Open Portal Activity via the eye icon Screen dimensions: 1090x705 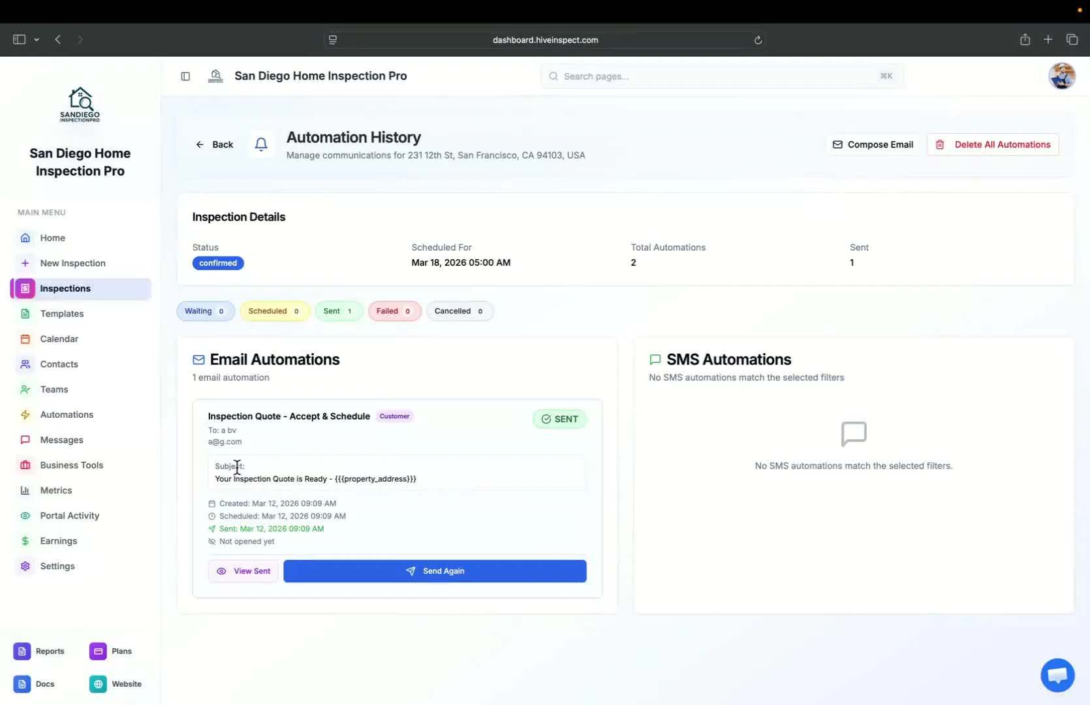tap(25, 516)
